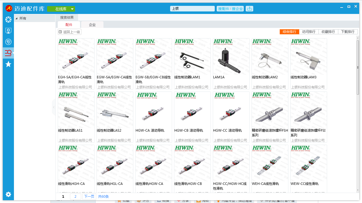
Task: Switch to the 配件 tab
Action: point(69,25)
